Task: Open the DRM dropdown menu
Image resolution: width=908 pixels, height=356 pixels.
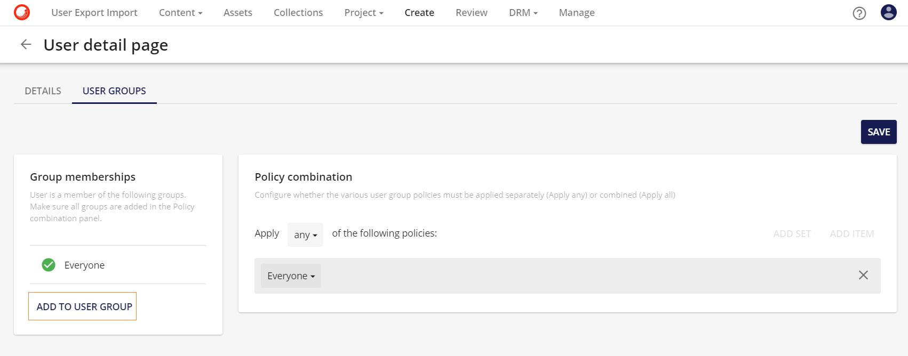Action: (x=523, y=13)
